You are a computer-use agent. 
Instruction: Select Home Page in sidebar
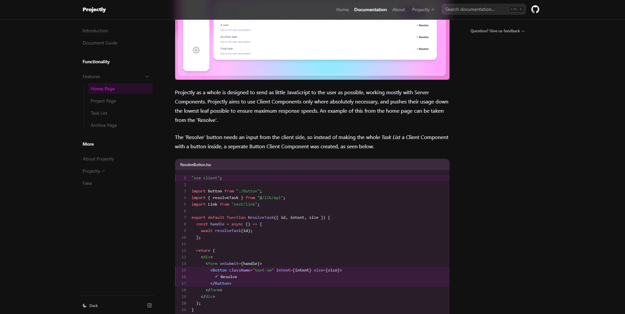pos(120,89)
